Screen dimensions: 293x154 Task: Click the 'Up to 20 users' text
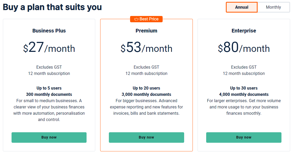point(146,88)
